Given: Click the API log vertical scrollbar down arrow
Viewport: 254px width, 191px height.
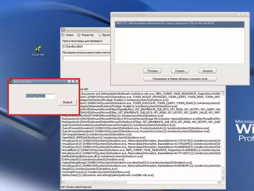Looking at the screenshot, I should click(223, 178).
